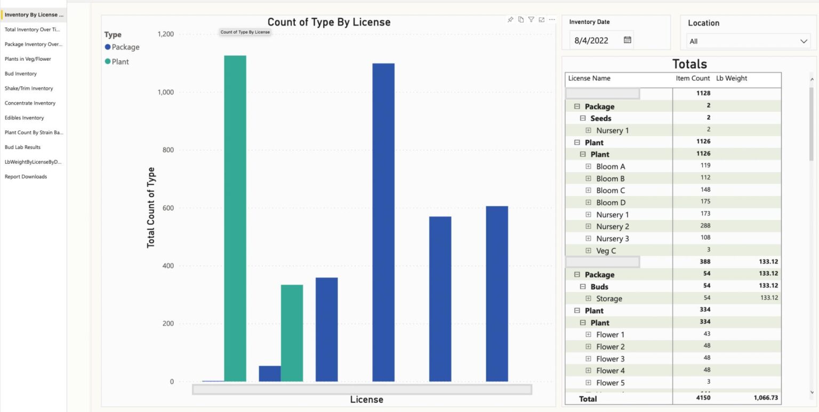Pin the Count of Type chart visual
Viewport: 819px width, 412px height.
pyautogui.click(x=510, y=20)
